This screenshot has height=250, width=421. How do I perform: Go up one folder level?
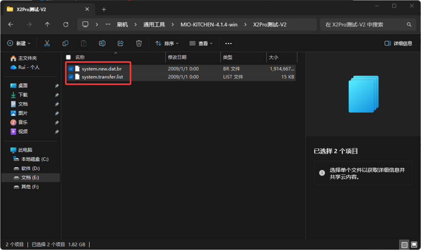(x=47, y=25)
